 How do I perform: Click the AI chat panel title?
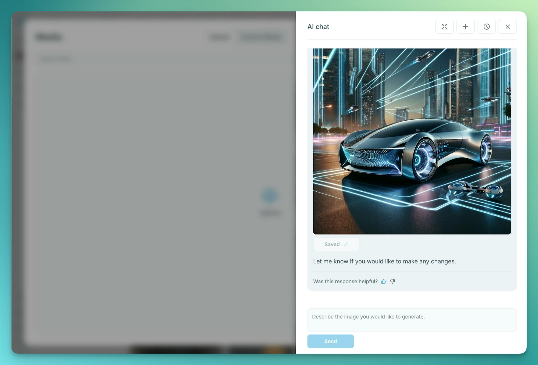[318, 27]
